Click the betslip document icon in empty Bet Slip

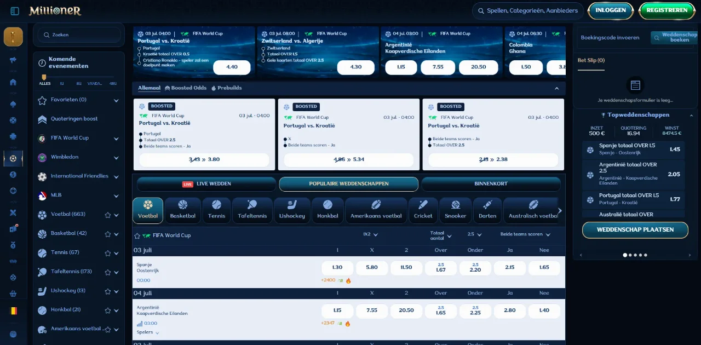tap(635, 85)
